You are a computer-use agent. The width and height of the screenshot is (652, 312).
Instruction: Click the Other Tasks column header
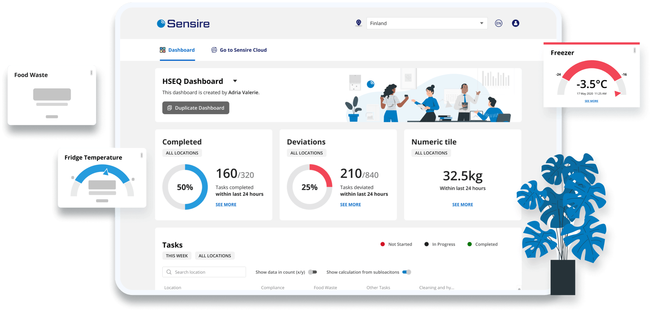point(378,288)
